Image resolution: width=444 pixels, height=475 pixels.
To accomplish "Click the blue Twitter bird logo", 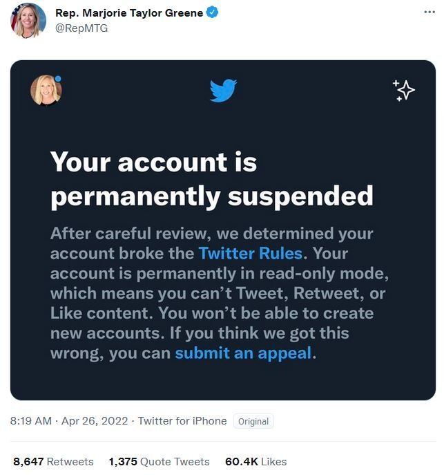I will [223, 91].
